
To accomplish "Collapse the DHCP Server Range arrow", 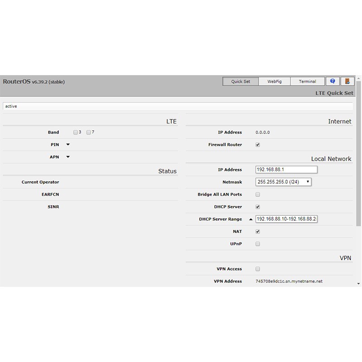I will tap(251, 219).
